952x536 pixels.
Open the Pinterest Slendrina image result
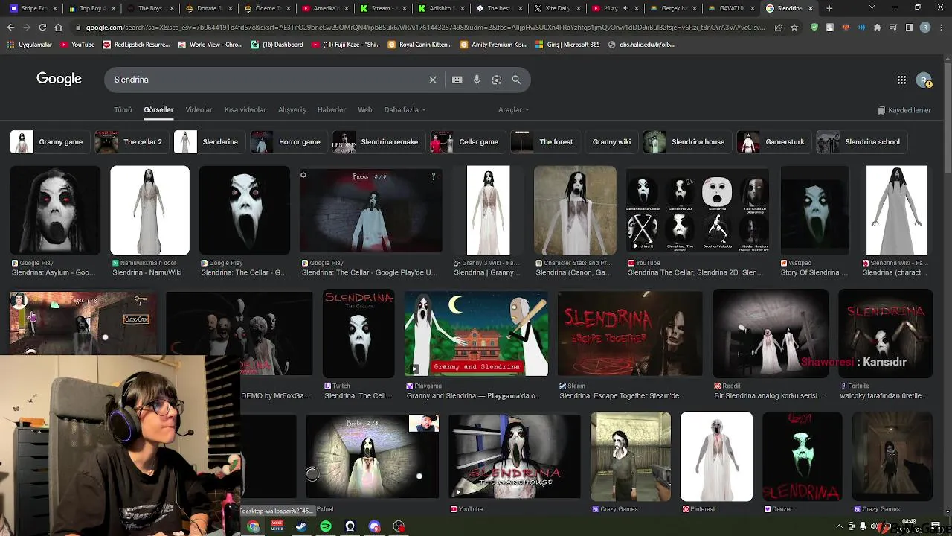716,456
